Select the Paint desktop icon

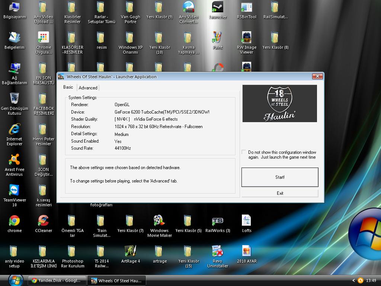tap(218, 41)
